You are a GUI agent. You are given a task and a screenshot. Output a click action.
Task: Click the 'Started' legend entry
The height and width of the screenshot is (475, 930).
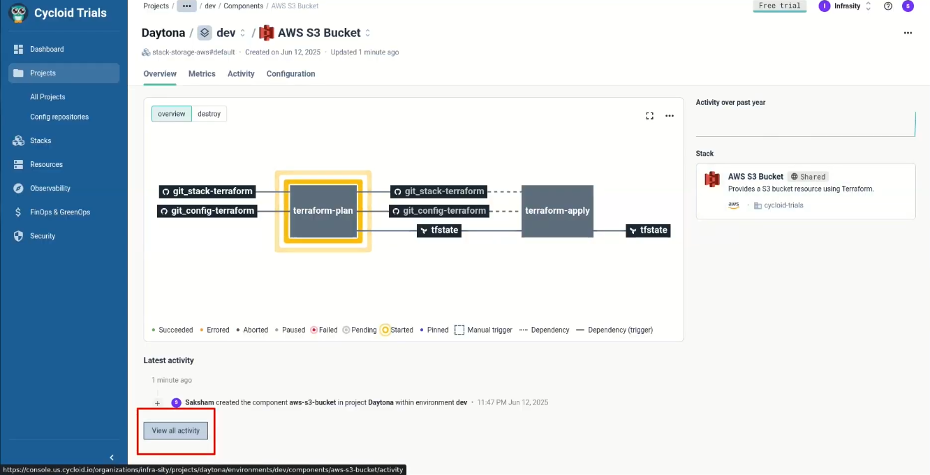coord(397,330)
